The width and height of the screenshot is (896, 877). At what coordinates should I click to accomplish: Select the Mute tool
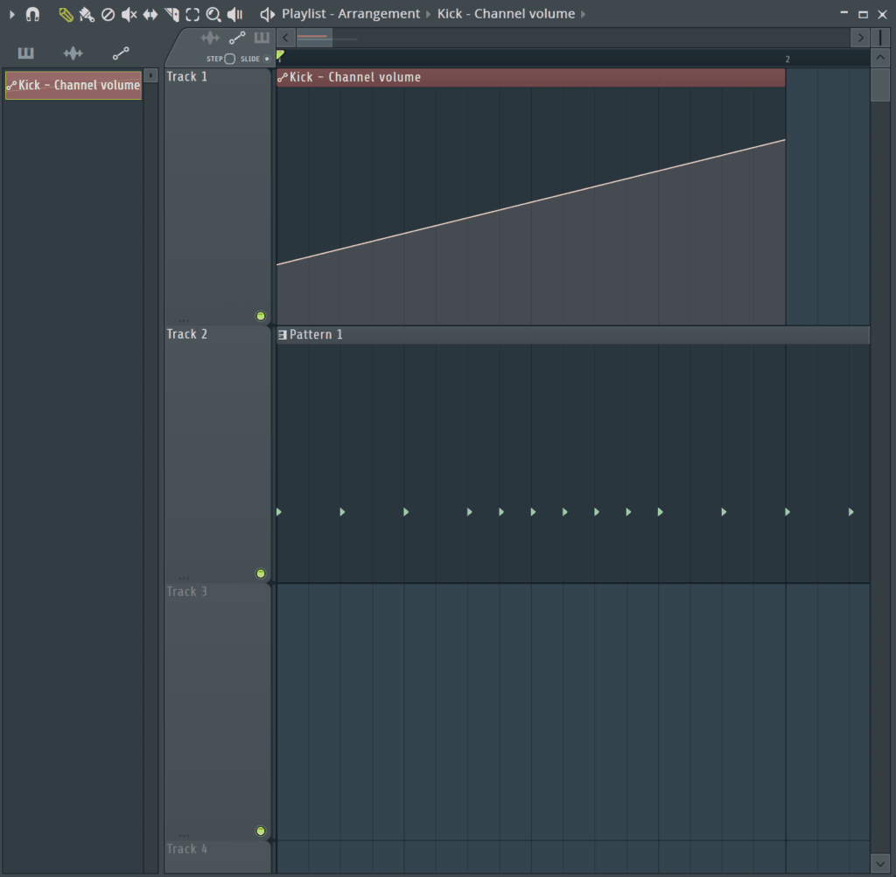tap(129, 14)
